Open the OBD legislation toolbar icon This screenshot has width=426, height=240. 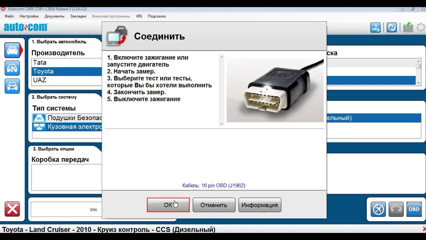[x=375, y=27]
